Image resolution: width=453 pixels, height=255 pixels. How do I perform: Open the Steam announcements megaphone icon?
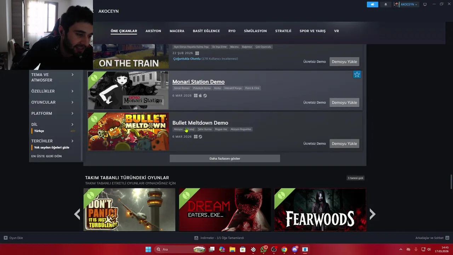point(372,4)
